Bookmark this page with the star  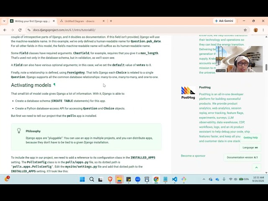coord(245,30)
